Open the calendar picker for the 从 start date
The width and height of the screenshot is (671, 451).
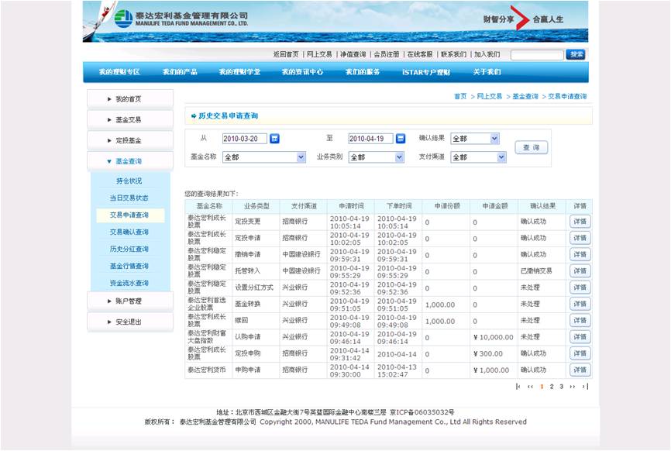tap(275, 139)
